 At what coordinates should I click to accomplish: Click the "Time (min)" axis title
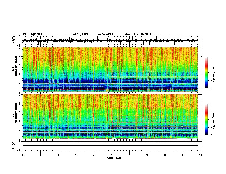pos(114,158)
